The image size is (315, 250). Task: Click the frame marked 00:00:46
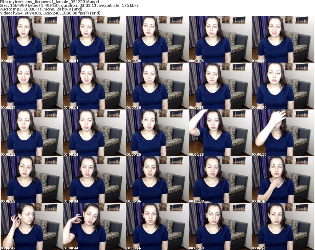click(157, 227)
